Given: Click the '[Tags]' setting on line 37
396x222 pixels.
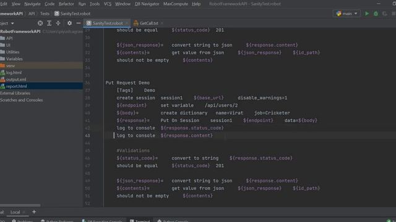Looking at the screenshot, I should pyautogui.click(x=125, y=91).
